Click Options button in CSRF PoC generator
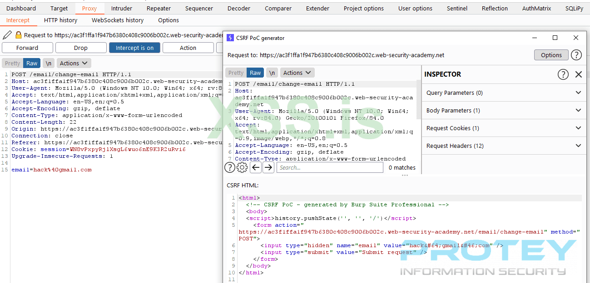This screenshot has width=590, height=283. [x=551, y=55]
